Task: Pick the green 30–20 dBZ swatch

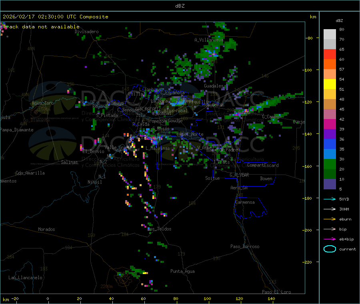Action: click(330, 164)
